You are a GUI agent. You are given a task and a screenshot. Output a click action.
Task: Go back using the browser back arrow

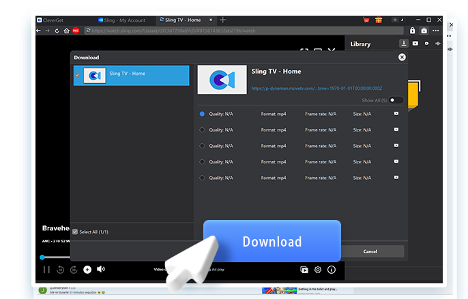pos(38,31)
